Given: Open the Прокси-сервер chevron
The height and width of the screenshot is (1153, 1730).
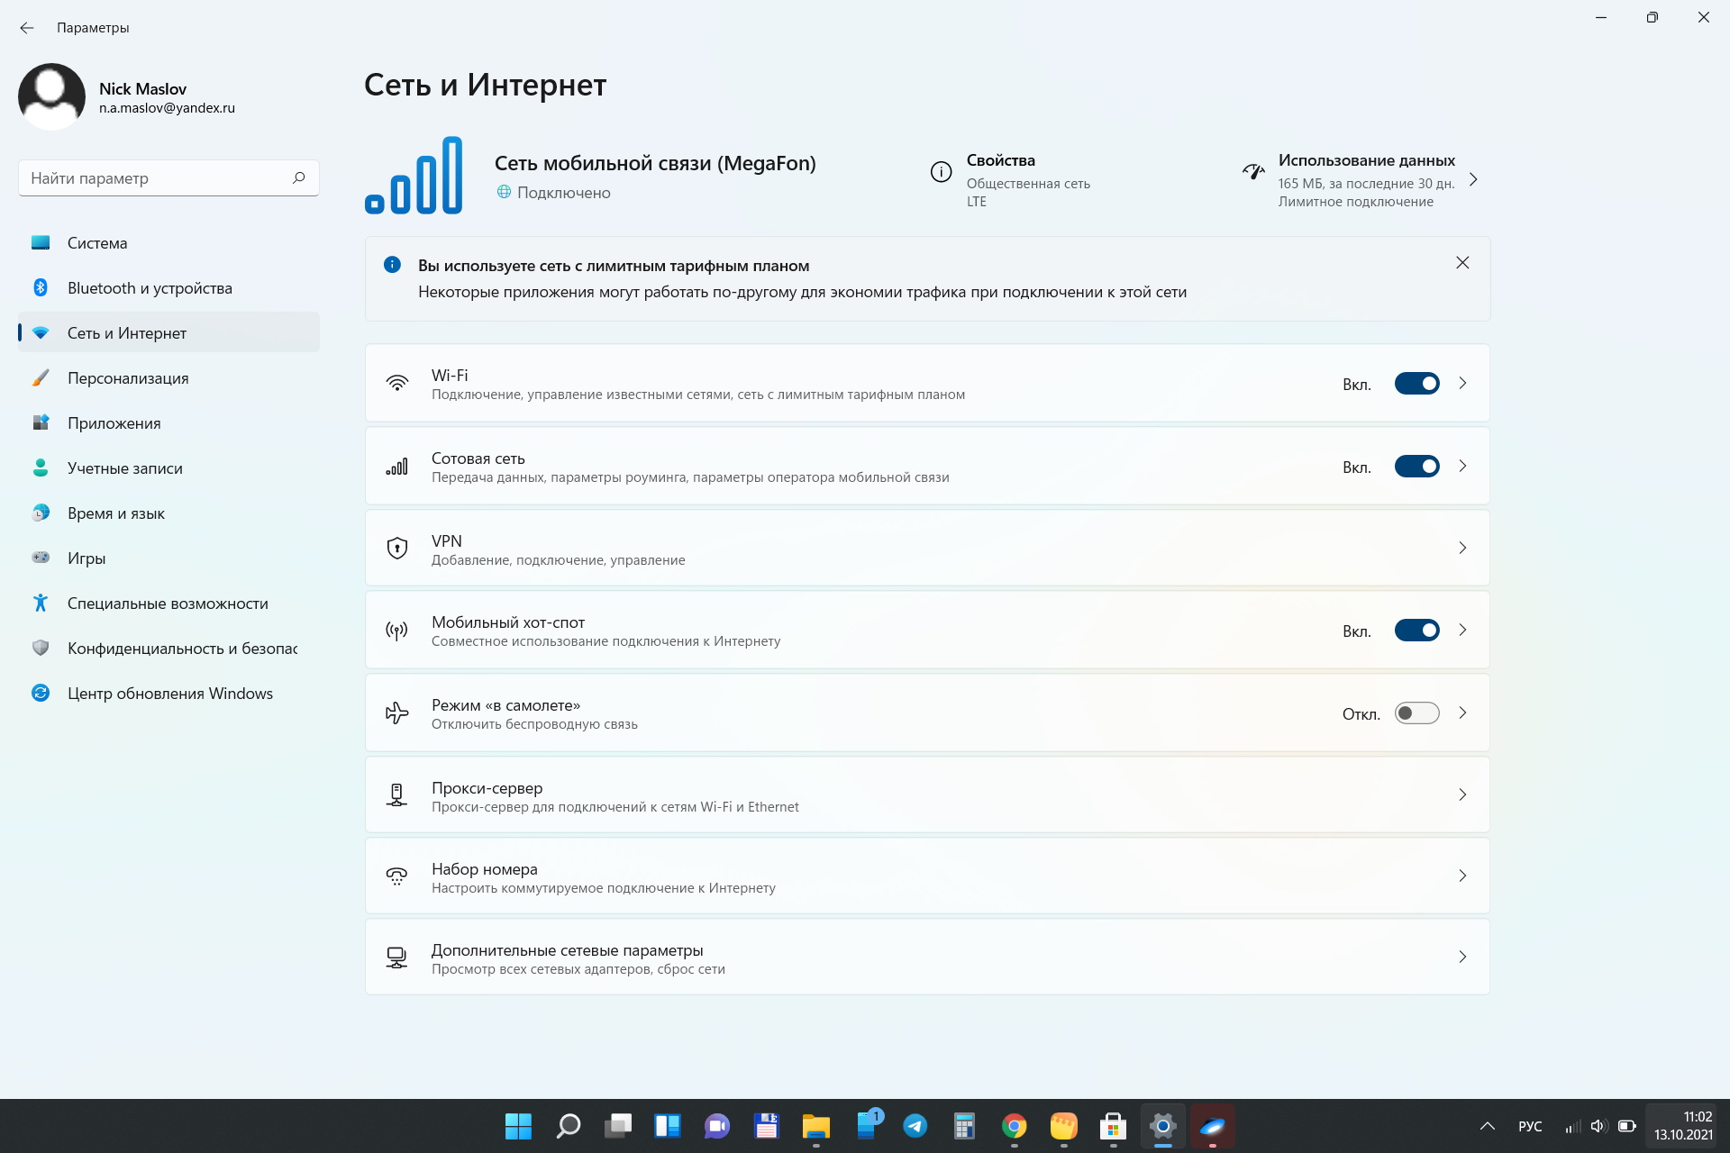Looking at the screenshot, I should [x=1462, y=794].
